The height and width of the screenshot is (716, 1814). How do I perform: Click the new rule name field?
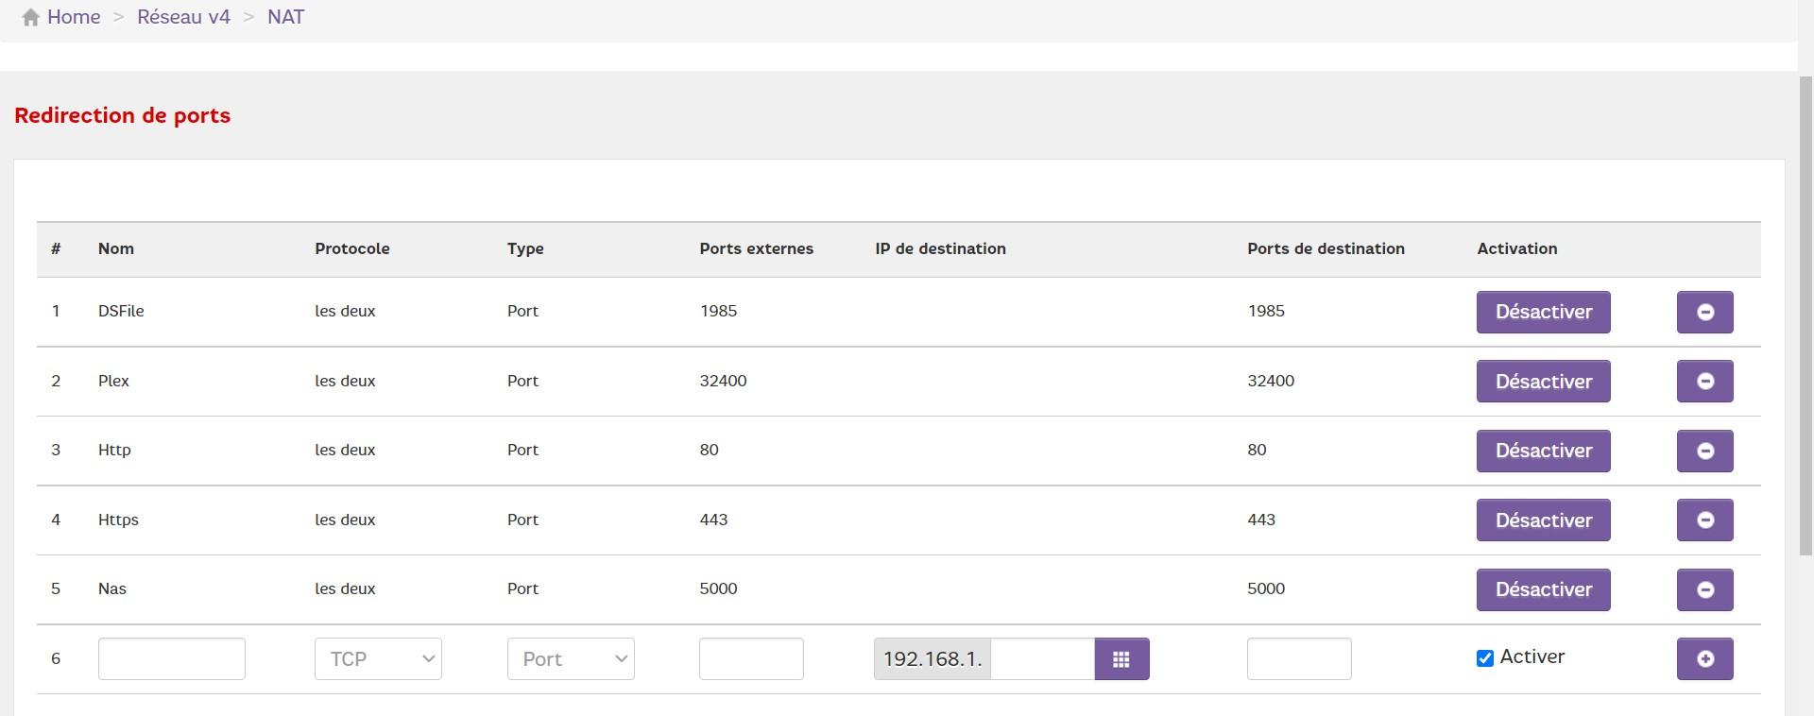(172, 658)
